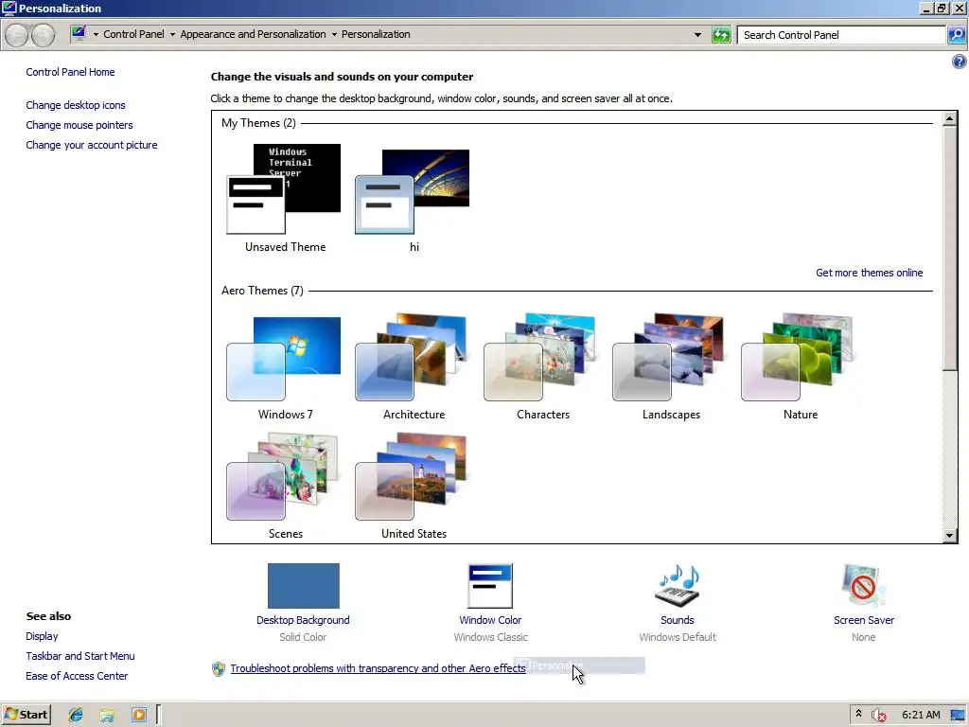Open the Window Color link

click(x=490, y=620)
